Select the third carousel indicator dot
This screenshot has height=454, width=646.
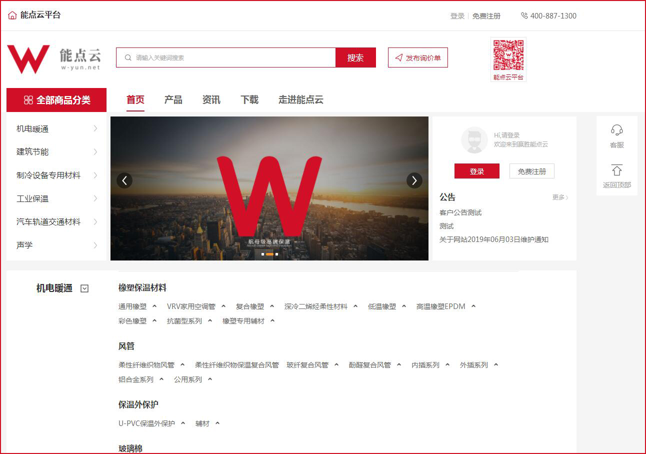coord(276,254)
